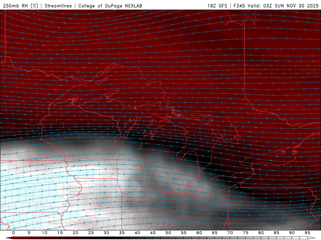The image size is (321, 240).
Task: Click the "70" label on color scale
Action: [230, 233]
